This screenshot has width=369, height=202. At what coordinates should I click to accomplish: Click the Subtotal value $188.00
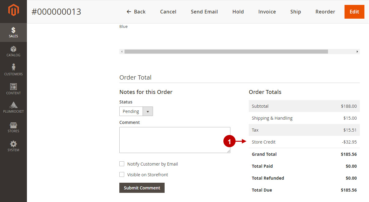click(x=349, y=106)
